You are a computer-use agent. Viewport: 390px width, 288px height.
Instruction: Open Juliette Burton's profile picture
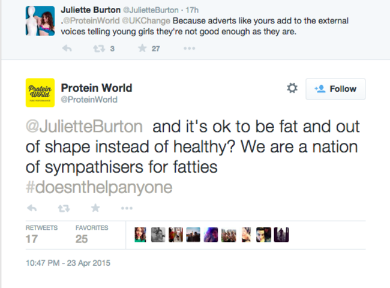click(40, 22)
